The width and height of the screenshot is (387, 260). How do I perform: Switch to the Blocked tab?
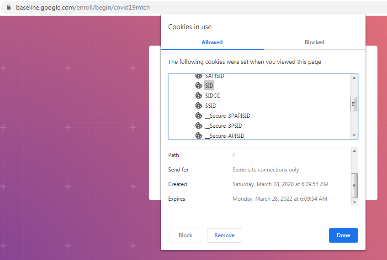click(314, 42)
